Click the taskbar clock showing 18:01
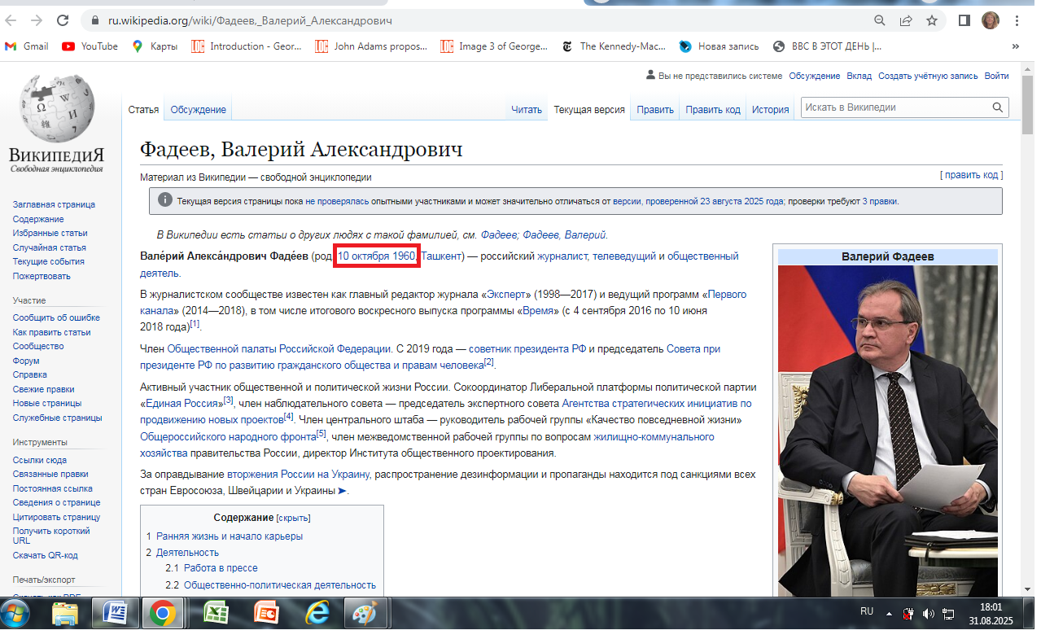The height and width of the screenshot is (639, 1041). coord(991,606)
